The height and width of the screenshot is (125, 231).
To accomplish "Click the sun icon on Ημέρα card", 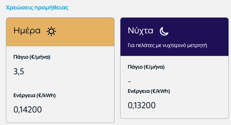I will pos(51,31).
